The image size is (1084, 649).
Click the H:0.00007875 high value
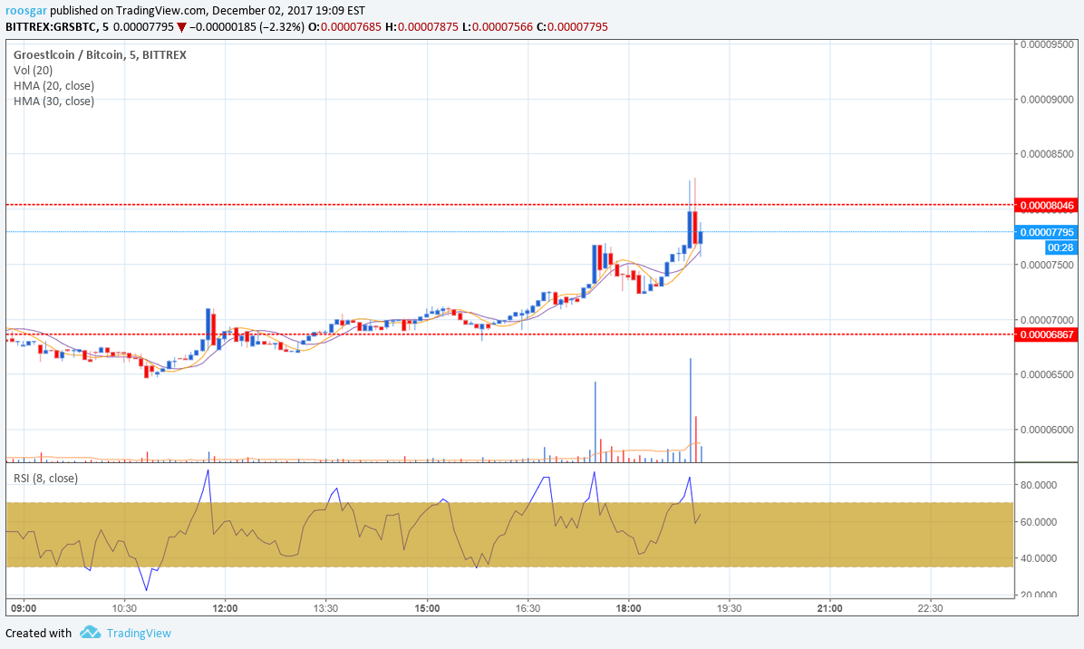421,27
